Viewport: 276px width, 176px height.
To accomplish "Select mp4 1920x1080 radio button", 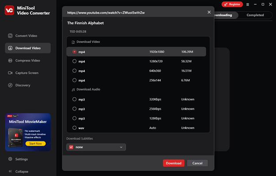I will [74, 52].
